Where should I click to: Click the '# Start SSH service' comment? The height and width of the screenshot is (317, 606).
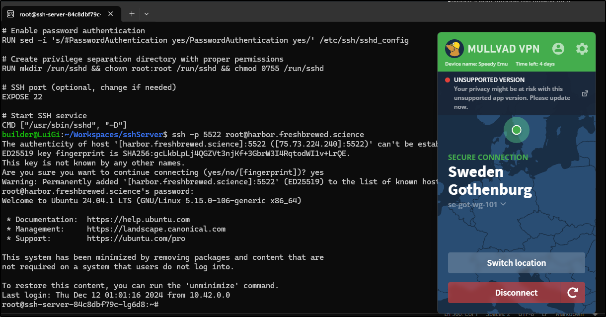[x=44, y=116]
